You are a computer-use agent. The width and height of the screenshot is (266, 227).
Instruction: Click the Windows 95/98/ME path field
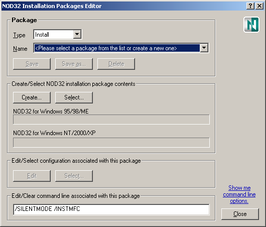click(111, 120)
